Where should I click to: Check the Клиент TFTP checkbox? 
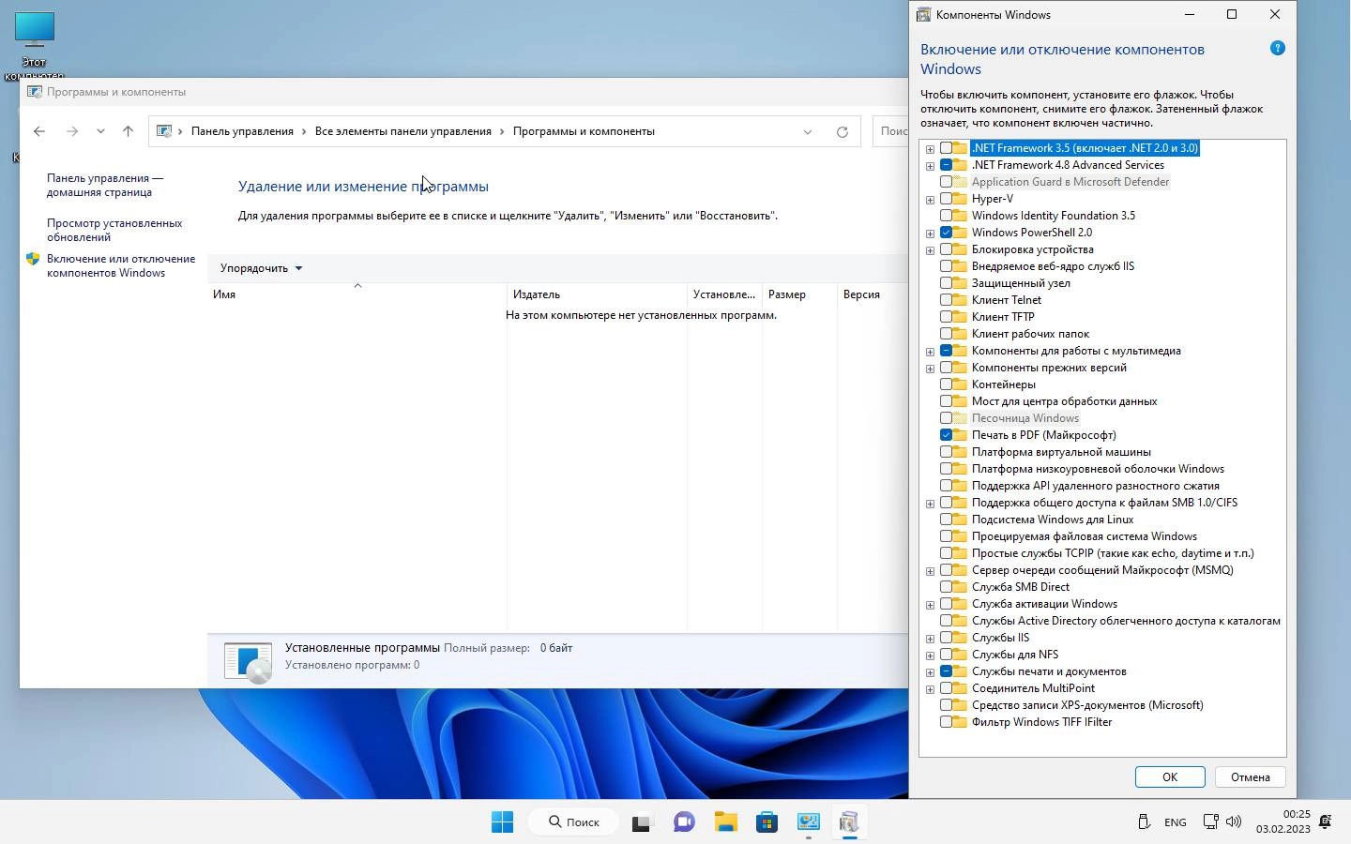pyautogui.click(x=946, y=317)
